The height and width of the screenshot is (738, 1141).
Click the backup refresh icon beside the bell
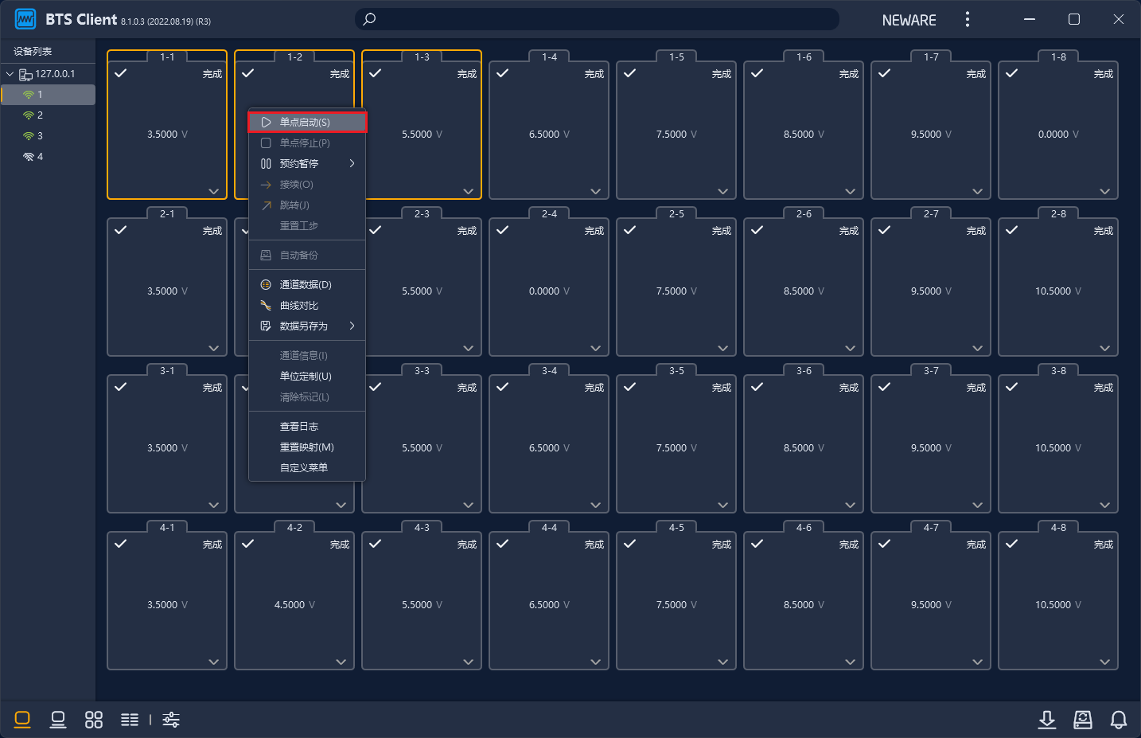click(1083, 720)
